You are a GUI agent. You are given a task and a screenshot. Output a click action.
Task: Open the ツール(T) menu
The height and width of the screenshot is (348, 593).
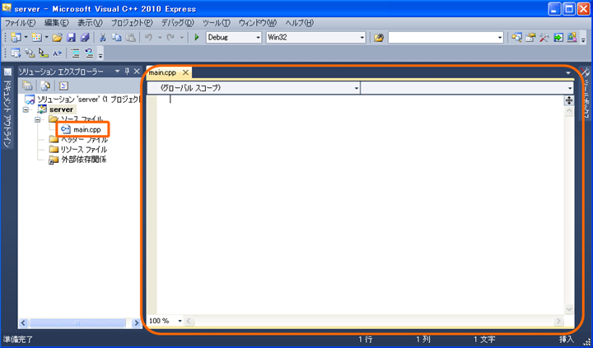point(217,23)
